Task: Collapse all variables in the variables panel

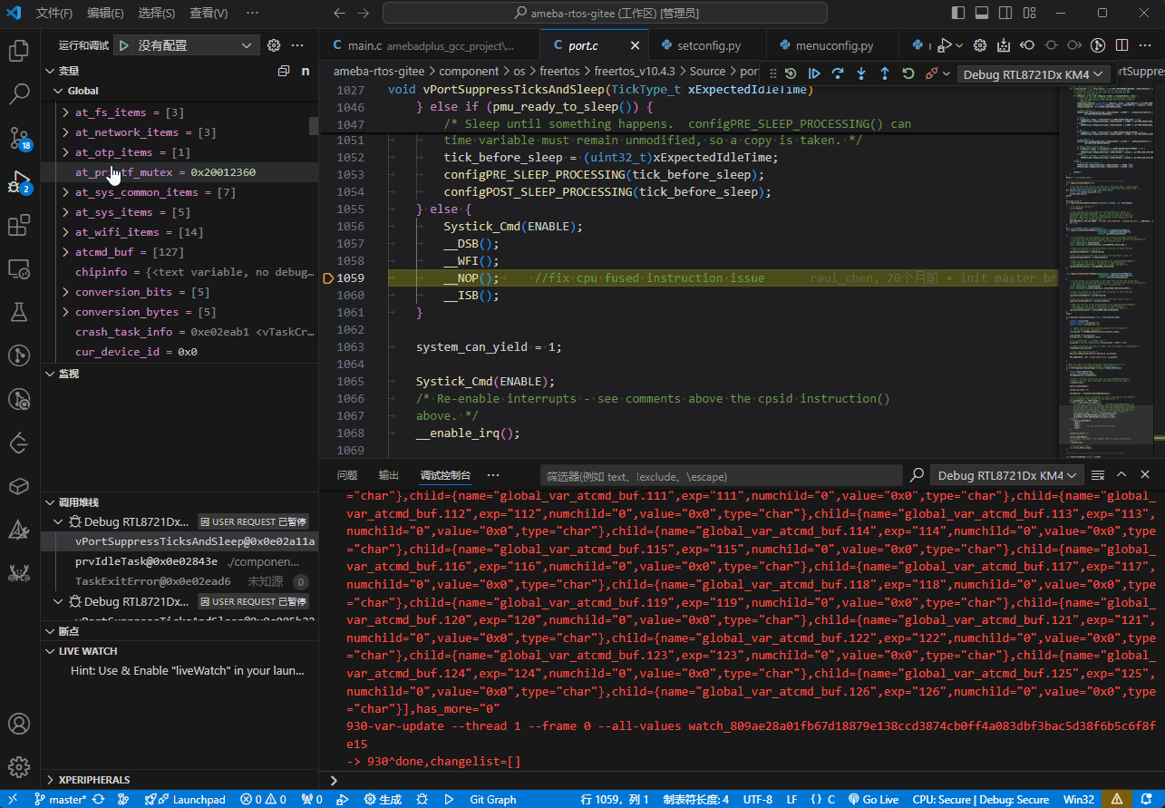Action: click(x=283, y=71)
